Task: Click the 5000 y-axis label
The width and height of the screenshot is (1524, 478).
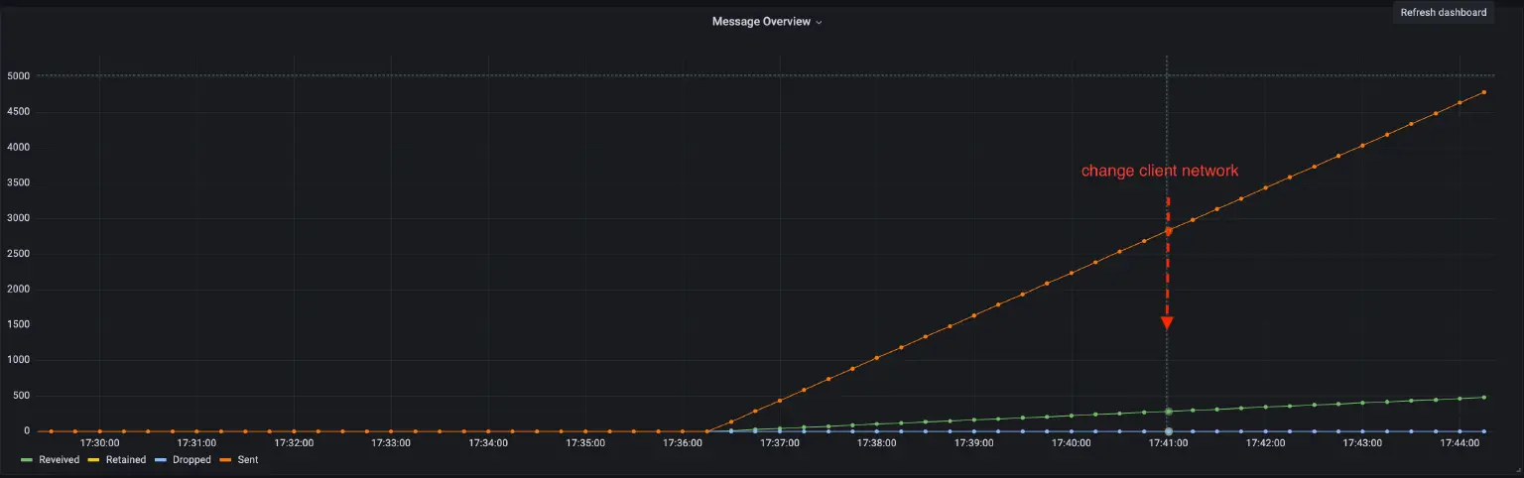Action: click(19, 76)
